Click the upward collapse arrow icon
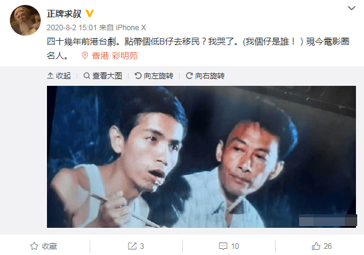The width and height of the screenshot is (364, 255). coord(50,76)
